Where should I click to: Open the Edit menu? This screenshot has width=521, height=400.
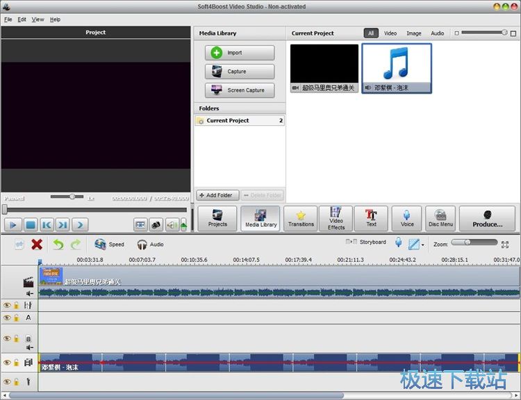pyautogui.click(x=22, y=19)
